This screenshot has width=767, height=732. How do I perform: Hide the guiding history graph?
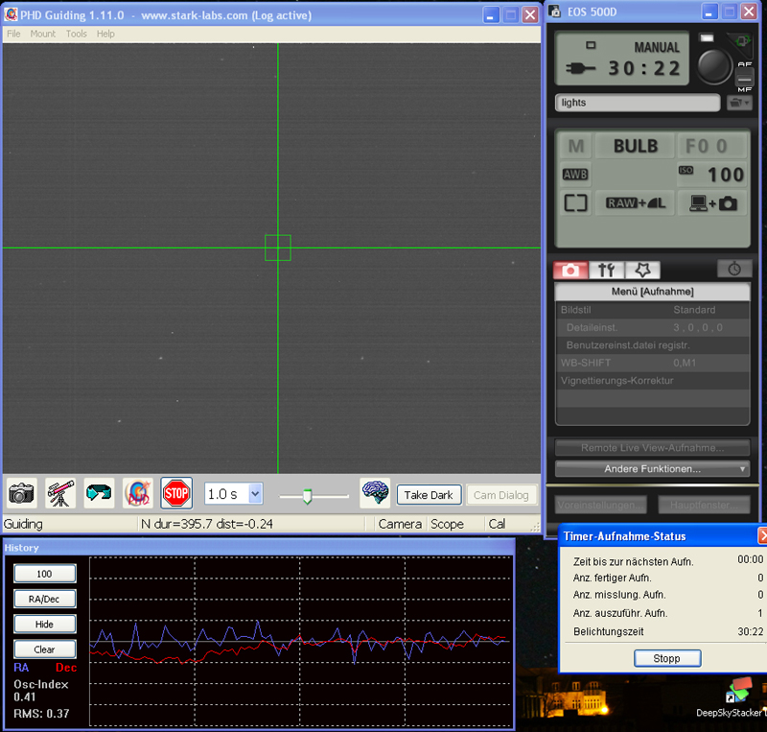pos(44,624)
